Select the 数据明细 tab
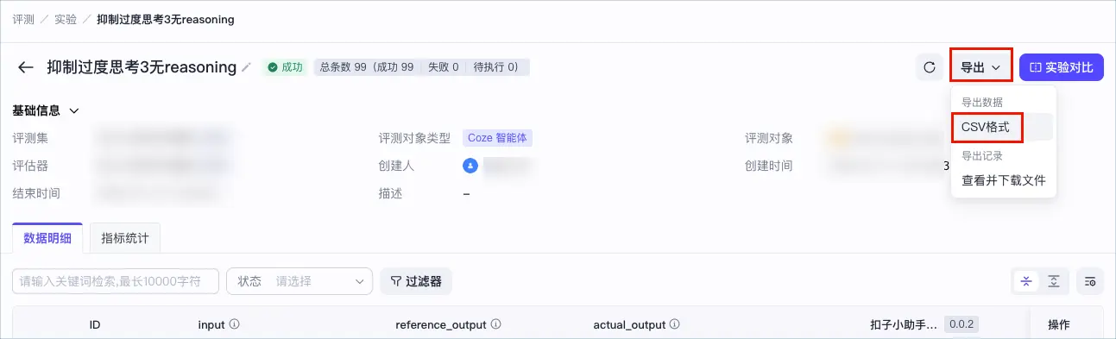1116x339 pixels. pos(47,238)
